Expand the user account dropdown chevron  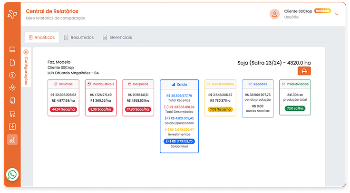pos(337,14)
